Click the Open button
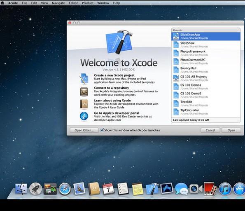Image resolution: width=245 pixels, height=211 pixels. pos(231,130)
